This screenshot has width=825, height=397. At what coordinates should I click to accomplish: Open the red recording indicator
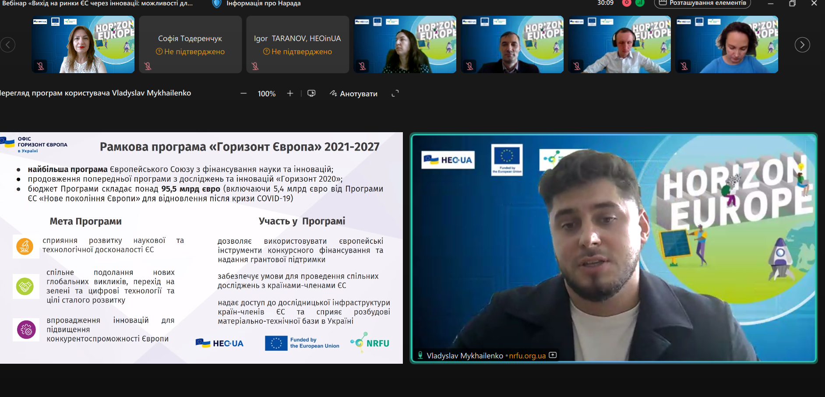coord(627,3)
